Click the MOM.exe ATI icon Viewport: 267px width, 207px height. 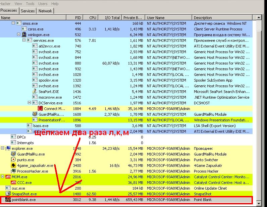point(8,177)
